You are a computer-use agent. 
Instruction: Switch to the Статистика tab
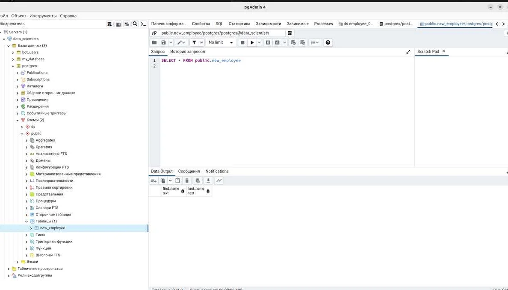pos(239,24)
